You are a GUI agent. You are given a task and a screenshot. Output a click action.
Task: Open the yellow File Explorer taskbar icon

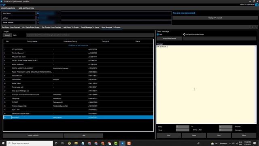76,143
